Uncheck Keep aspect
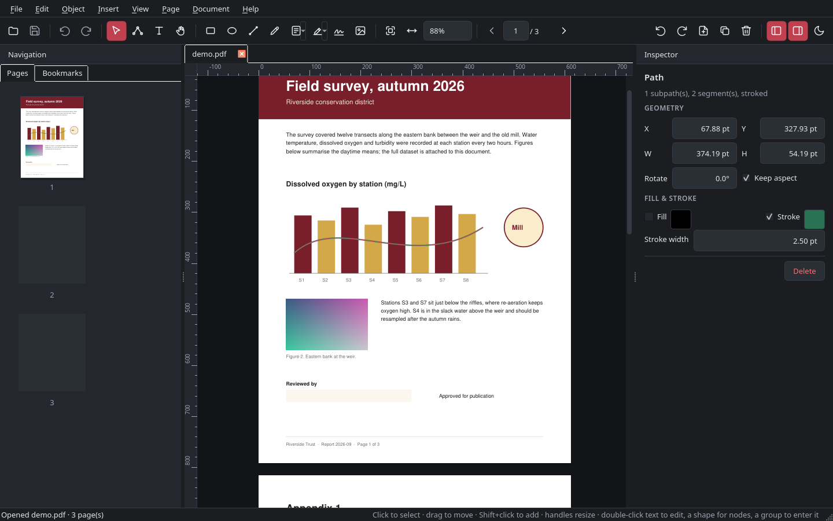The width and height of the screenshot is (833, 521). pyautogui.click(x=746, y=178)
